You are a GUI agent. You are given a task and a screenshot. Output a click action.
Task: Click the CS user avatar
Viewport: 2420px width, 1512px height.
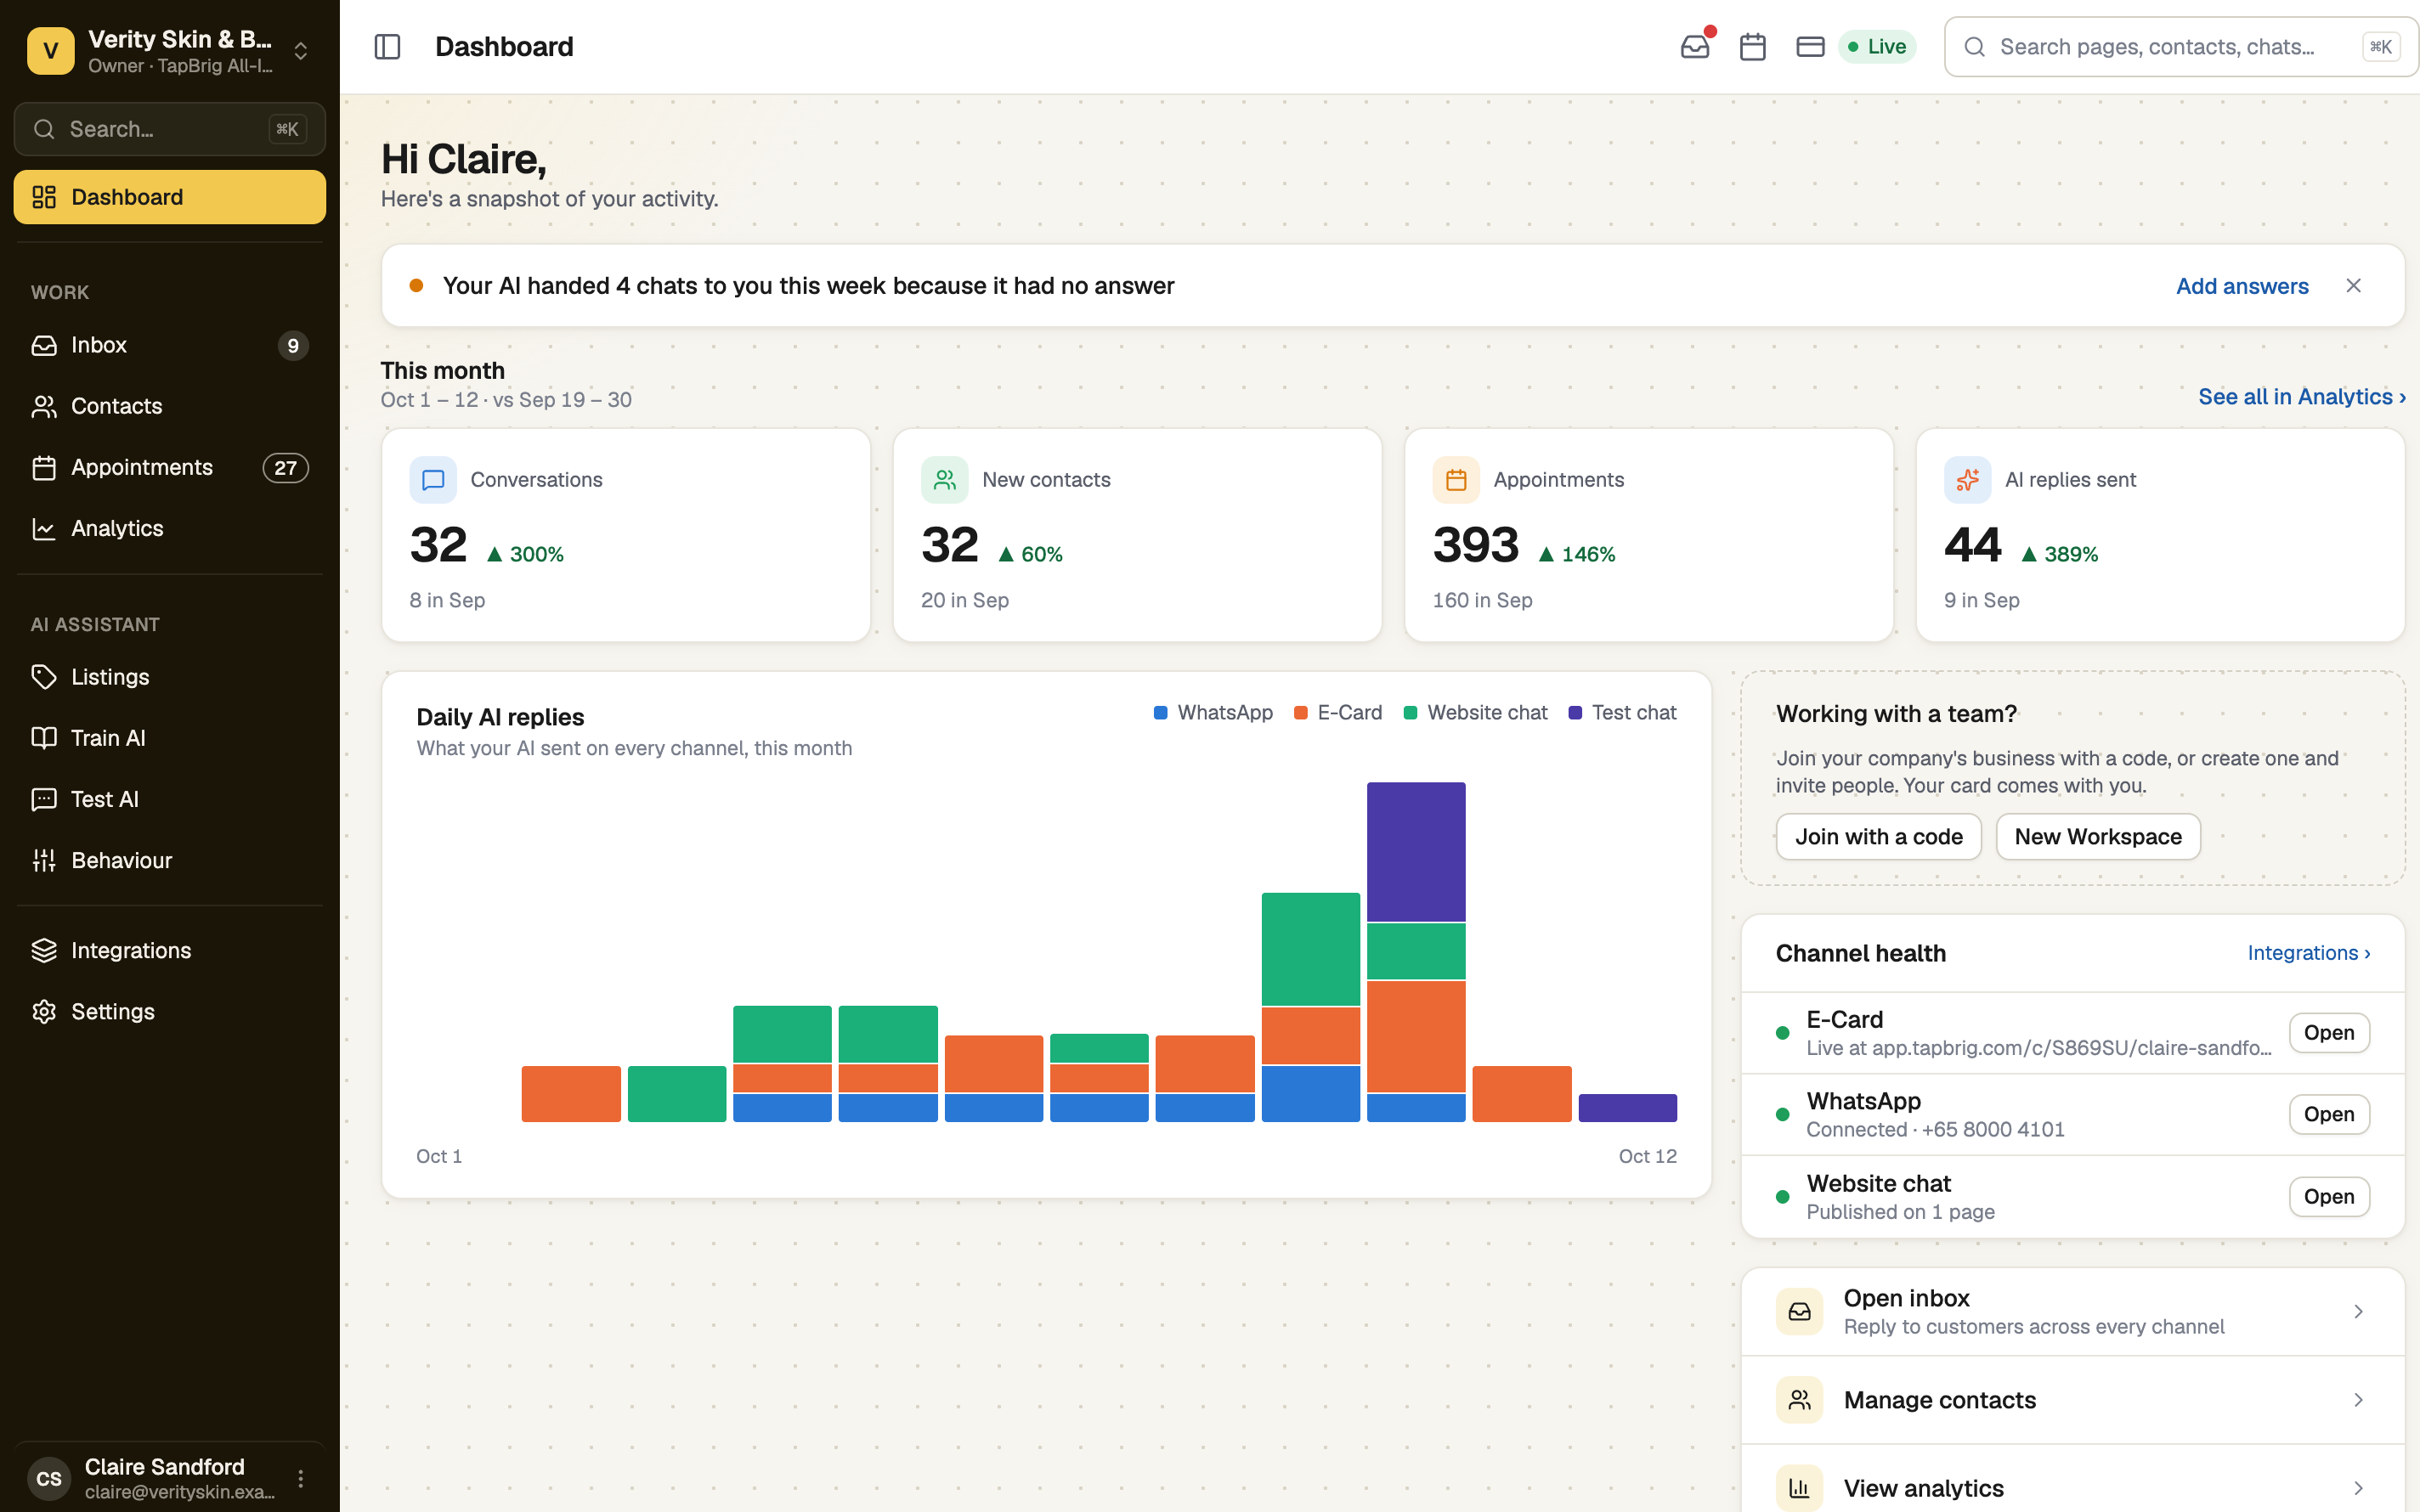[49, 1479]
